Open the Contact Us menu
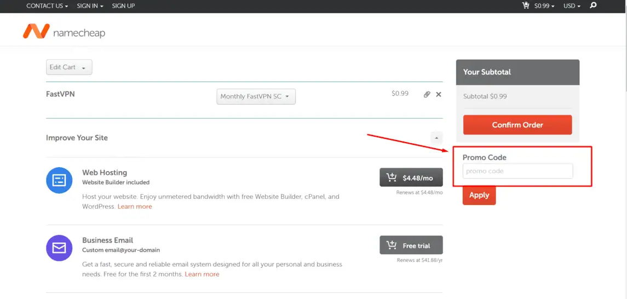The height and width of the screenshot is (299, 627). (47, 6)
